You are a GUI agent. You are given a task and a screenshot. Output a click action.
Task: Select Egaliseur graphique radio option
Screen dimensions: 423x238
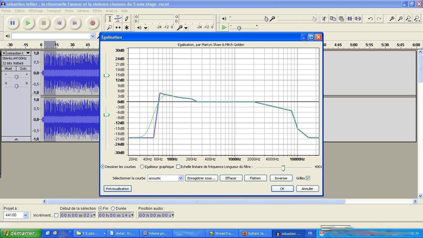click(142, 167)
